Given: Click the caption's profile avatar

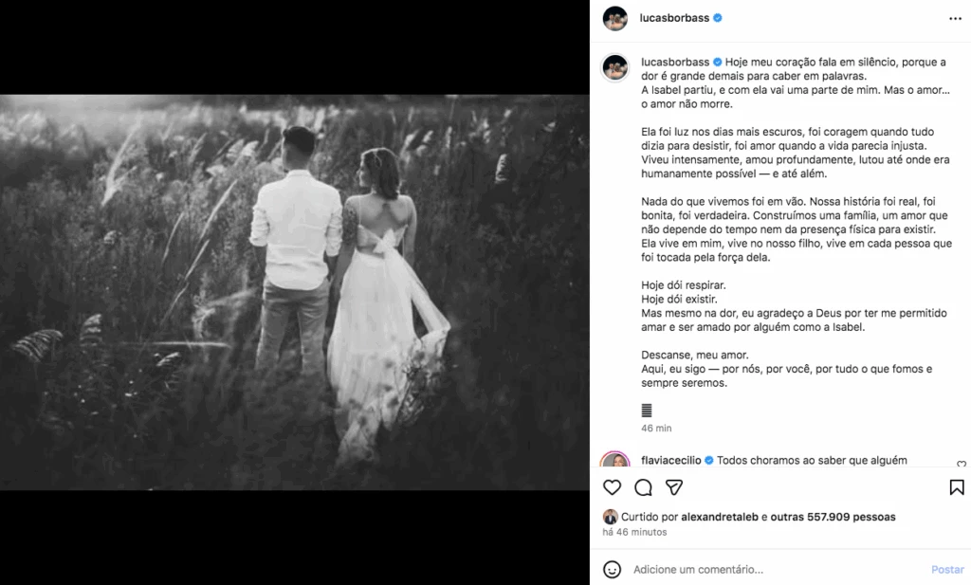Looking at the screenshot, I should point(614,66).
